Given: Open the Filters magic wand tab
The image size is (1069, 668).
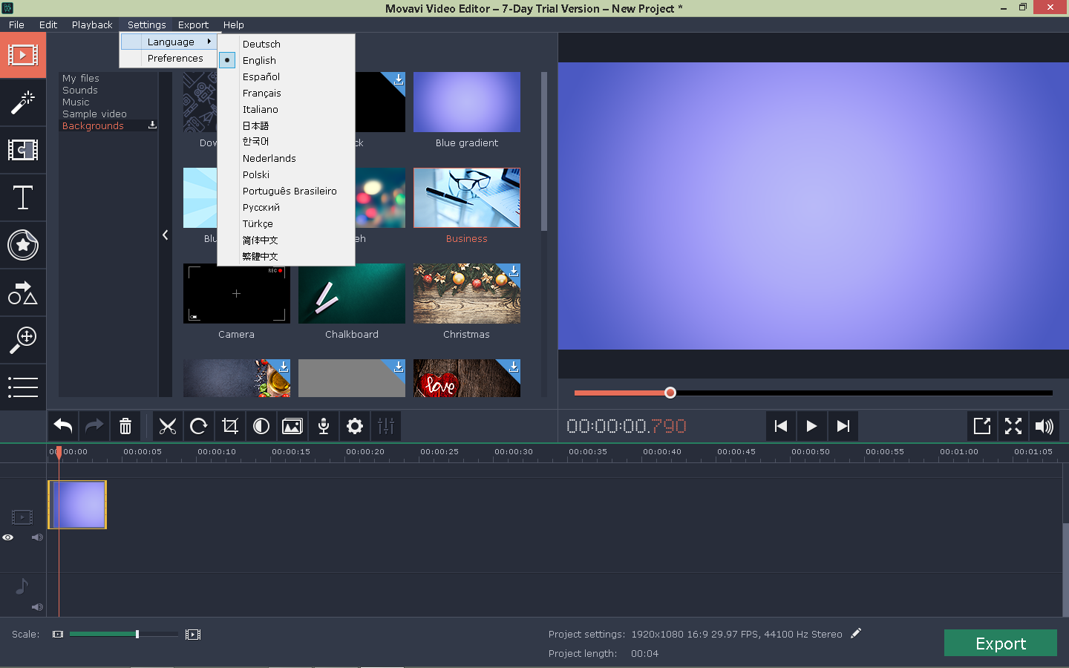Looking at the screenshot, I should (23, 102).
